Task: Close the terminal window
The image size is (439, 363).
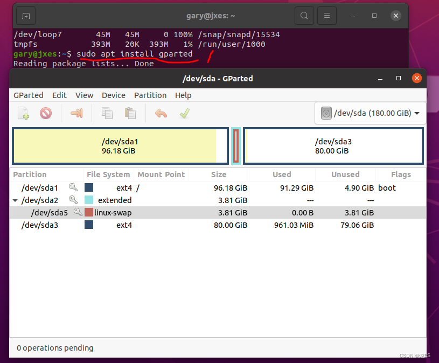Action: (396, 16)
